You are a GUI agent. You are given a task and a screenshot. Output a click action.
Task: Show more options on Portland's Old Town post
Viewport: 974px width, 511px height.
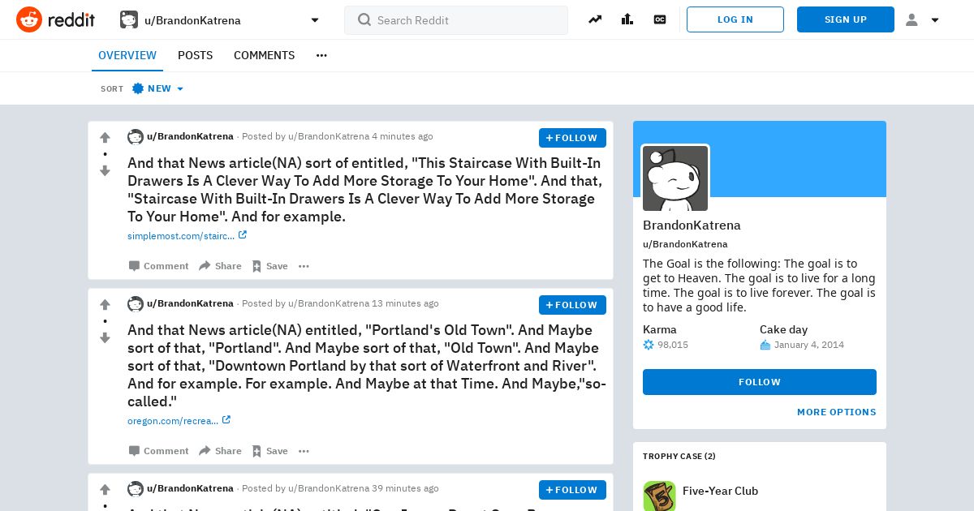[x=304, y=451]
